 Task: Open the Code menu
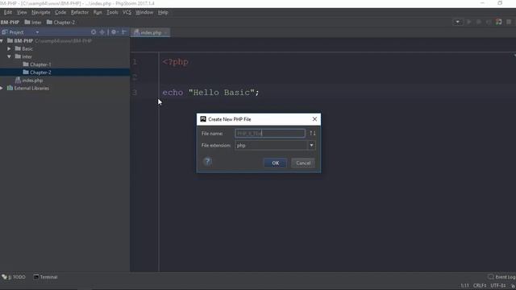tap(60, 12)
